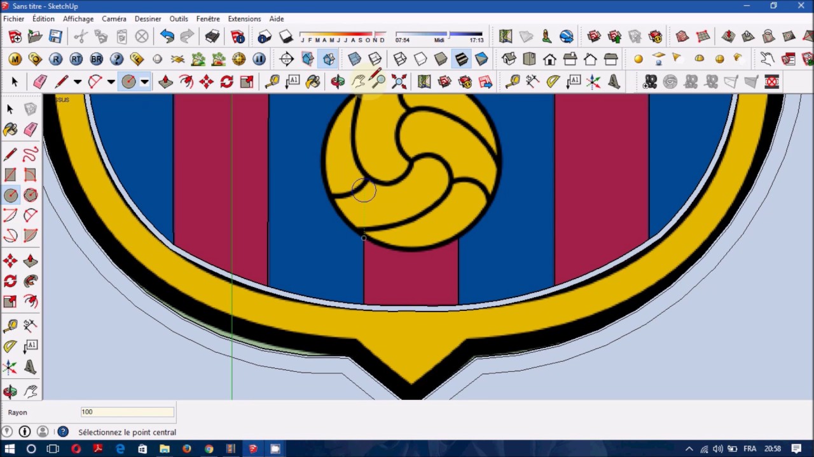Viewport: 814px width, 457px height.
Task: Expand the circle tool dropdown arrow
Action: pyautogui.click(x=144, y=82)
